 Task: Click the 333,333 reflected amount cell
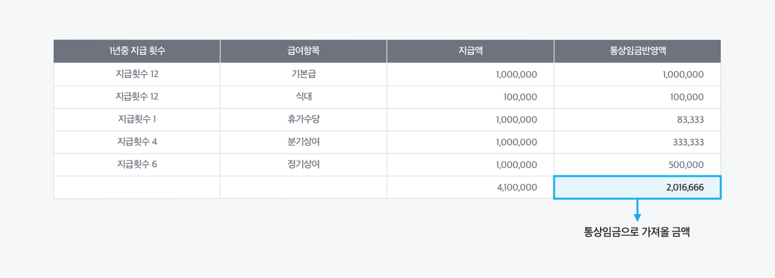coord(685,142)
